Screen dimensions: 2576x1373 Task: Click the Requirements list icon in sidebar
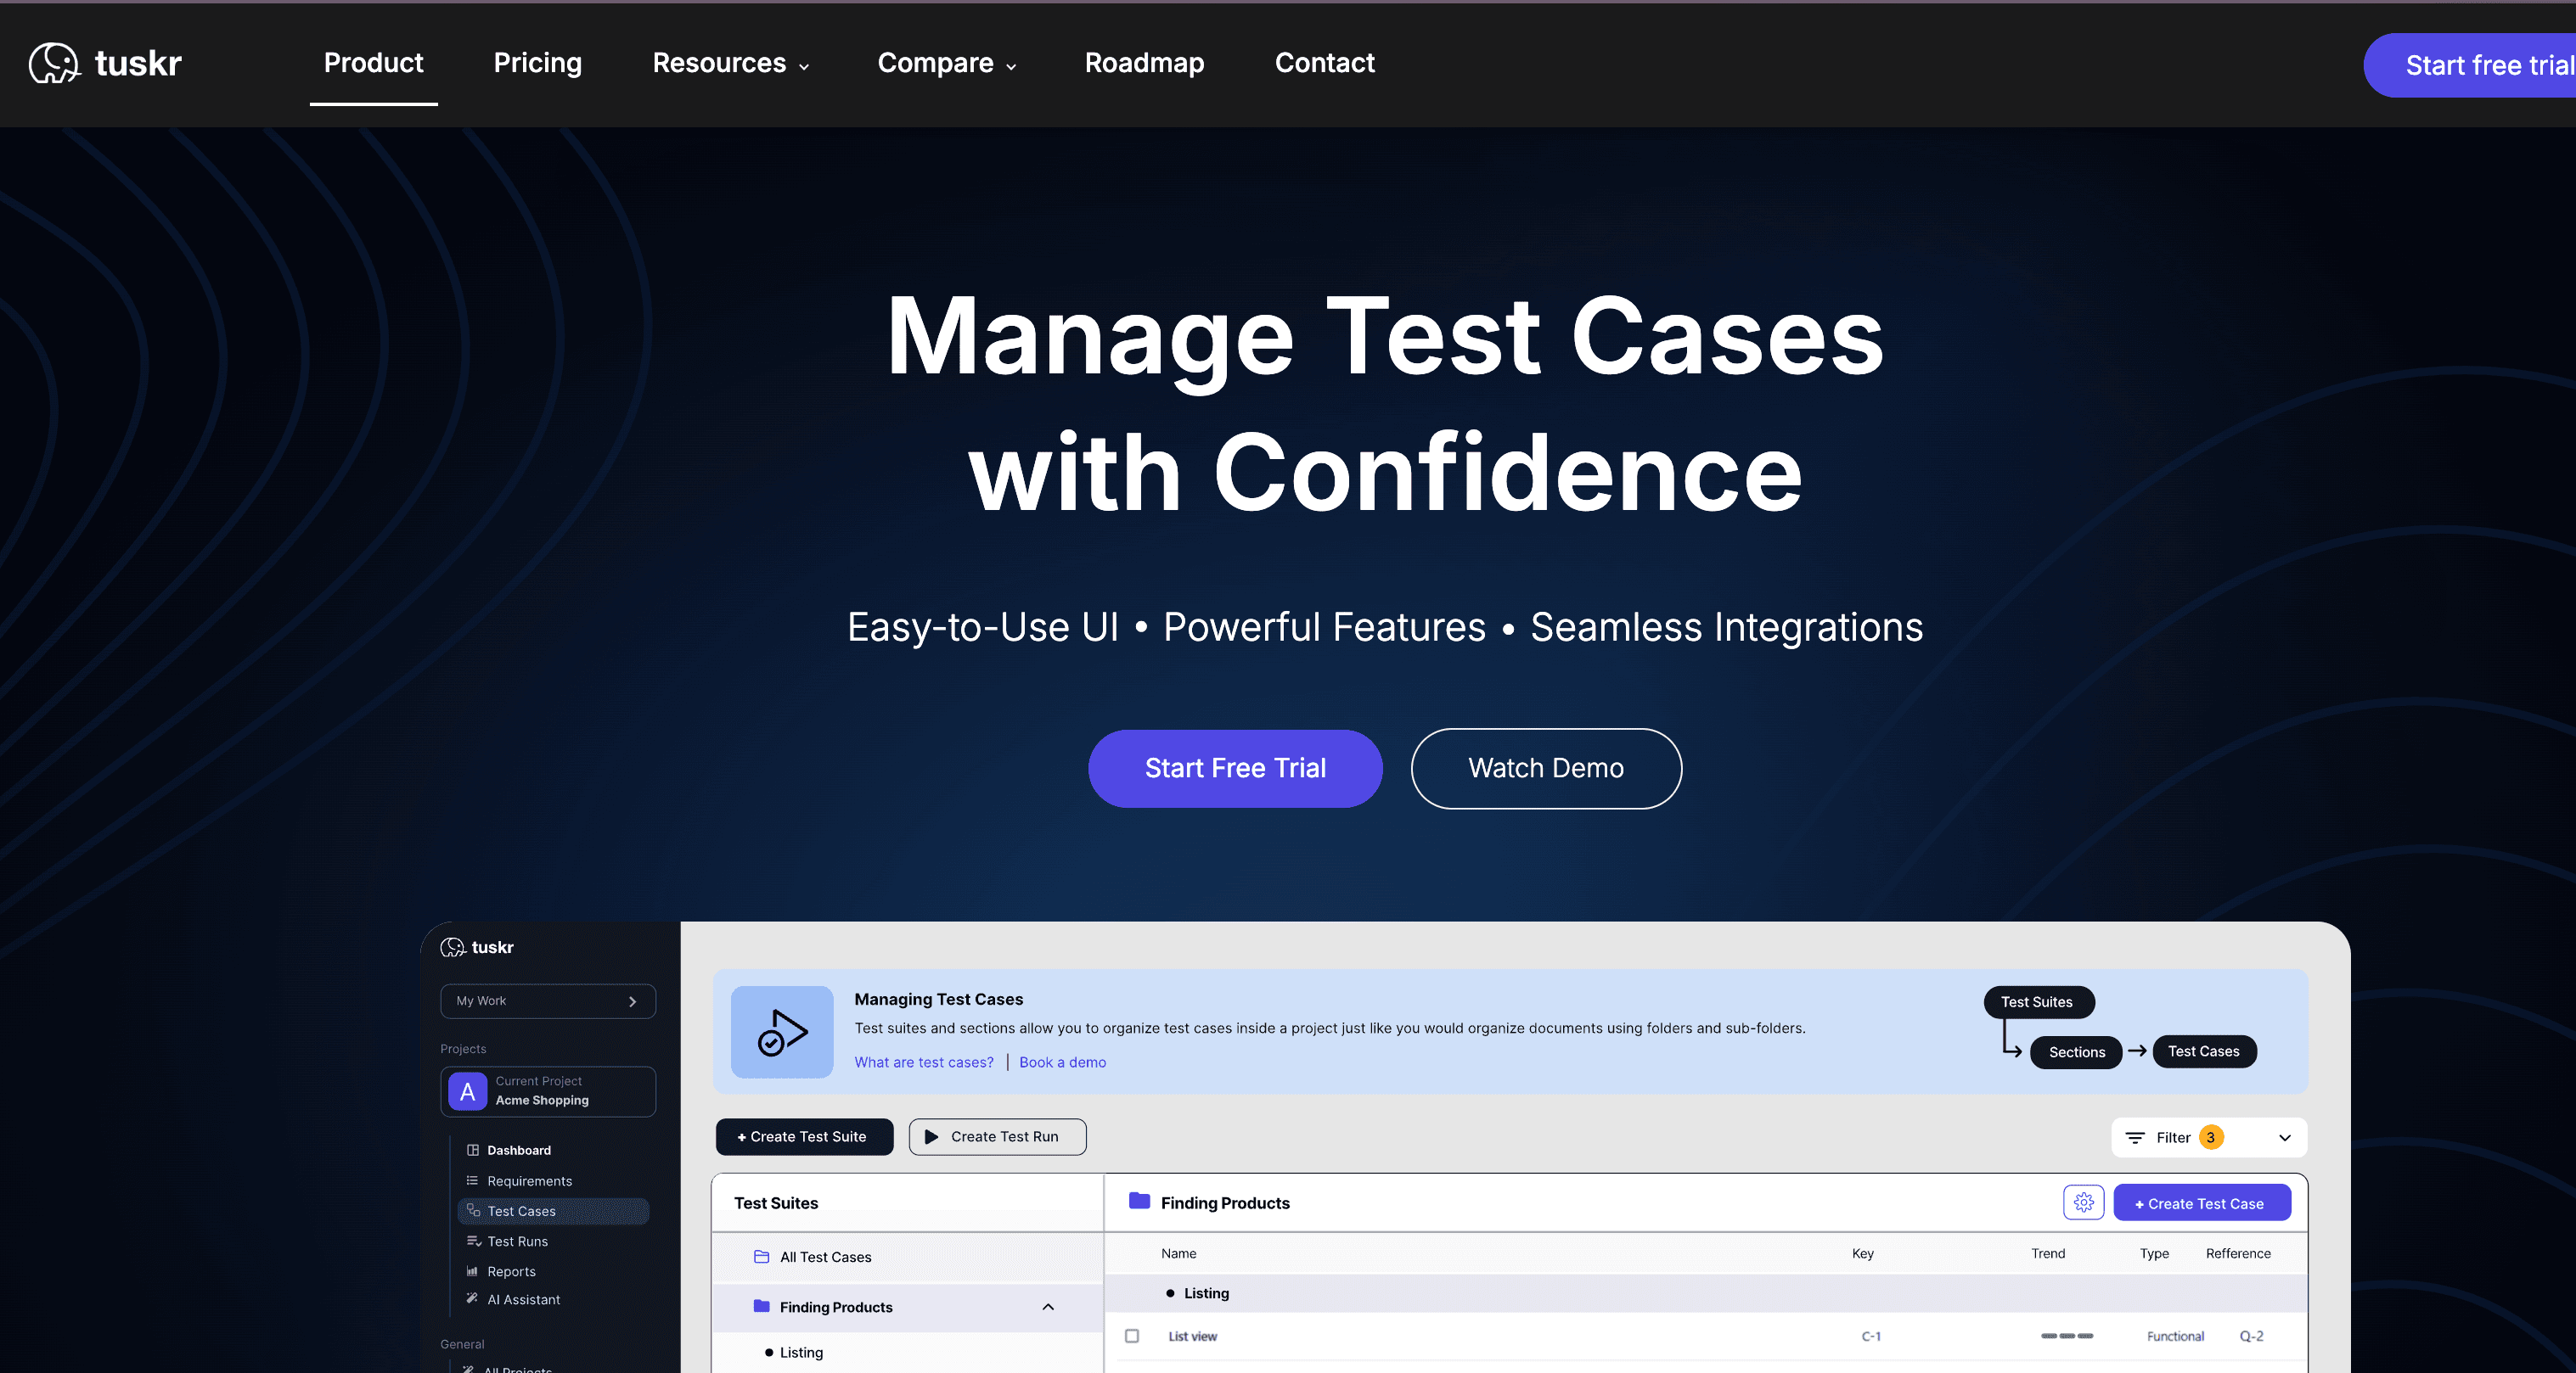click(473, 1181)
